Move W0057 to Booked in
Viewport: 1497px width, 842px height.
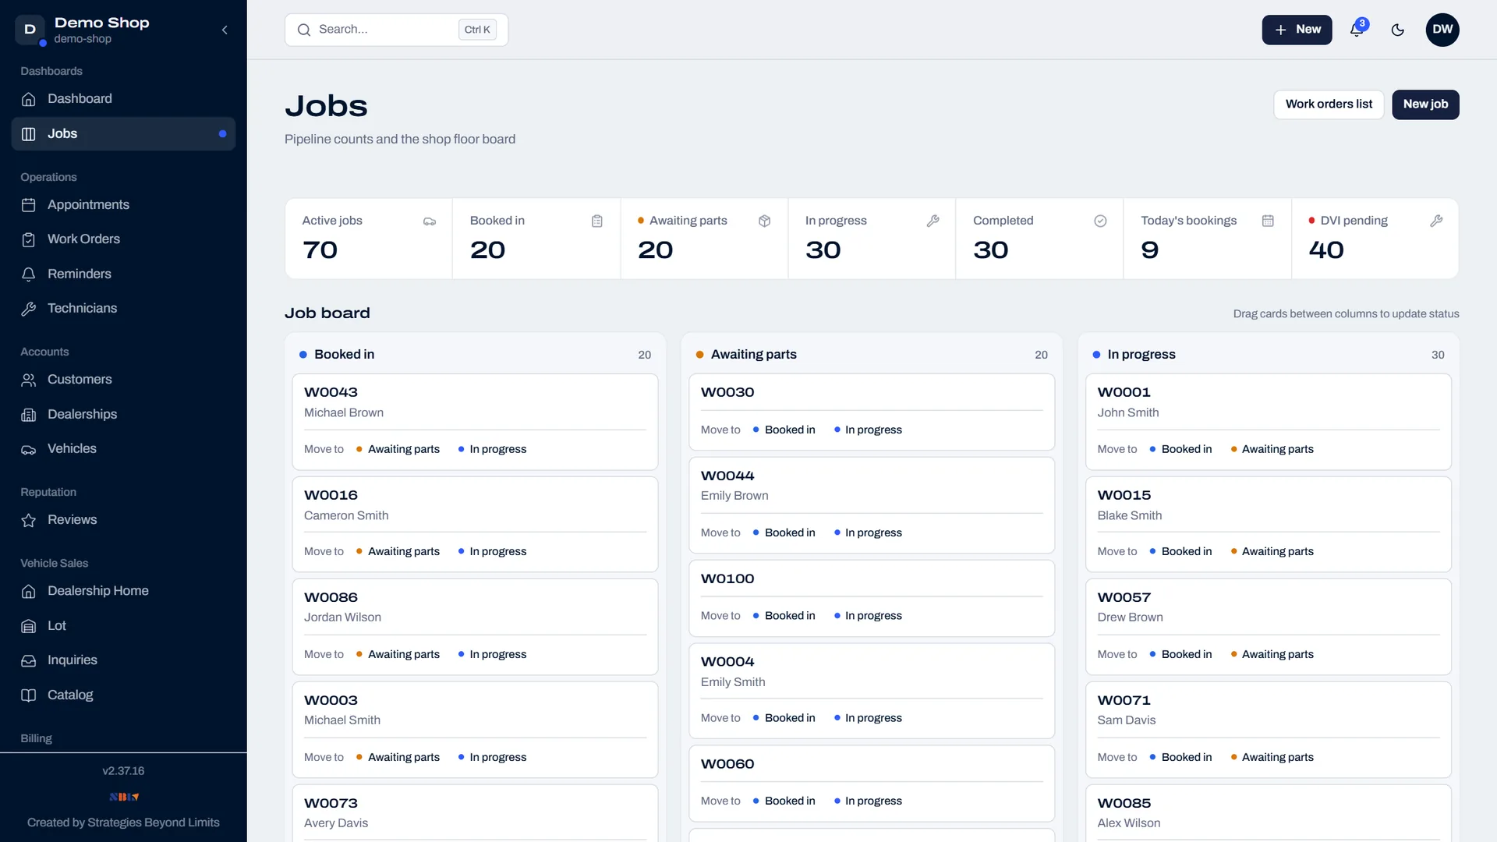point(1180,655)
